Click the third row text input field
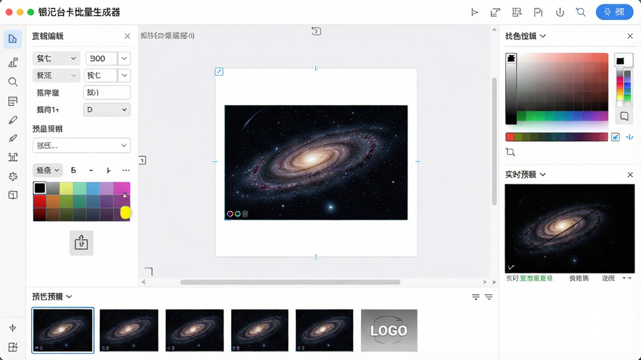 [106, 92]
